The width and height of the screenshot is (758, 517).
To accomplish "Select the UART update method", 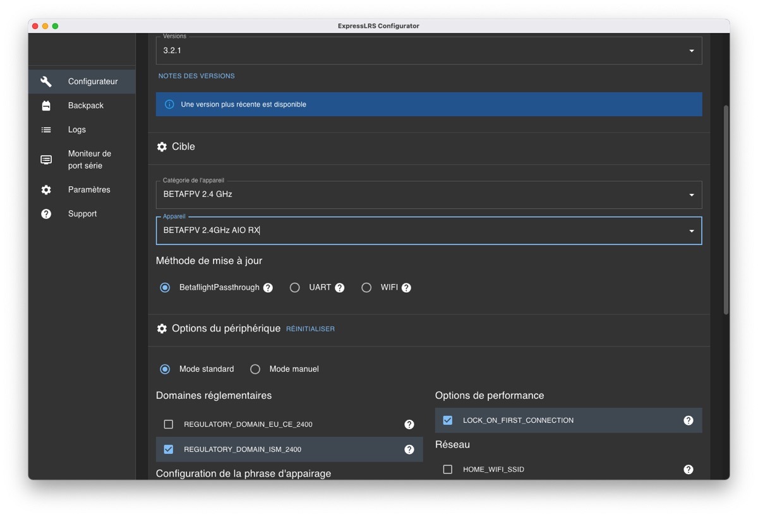I will point(294,288).
